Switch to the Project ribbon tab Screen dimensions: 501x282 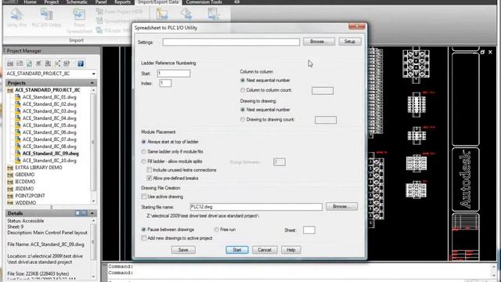[x=51, y=2]
